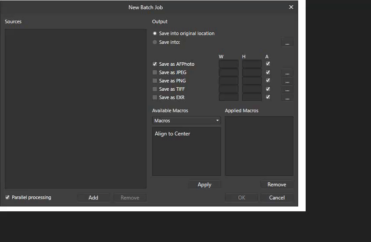Click the height field for EXR
The height and width of the screenshot is (242, 371).
[x=252, y=97]
